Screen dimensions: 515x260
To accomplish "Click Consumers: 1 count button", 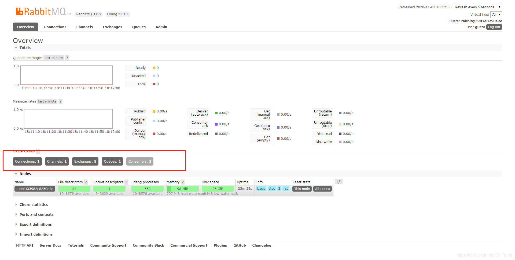I will tap(140, 161).
